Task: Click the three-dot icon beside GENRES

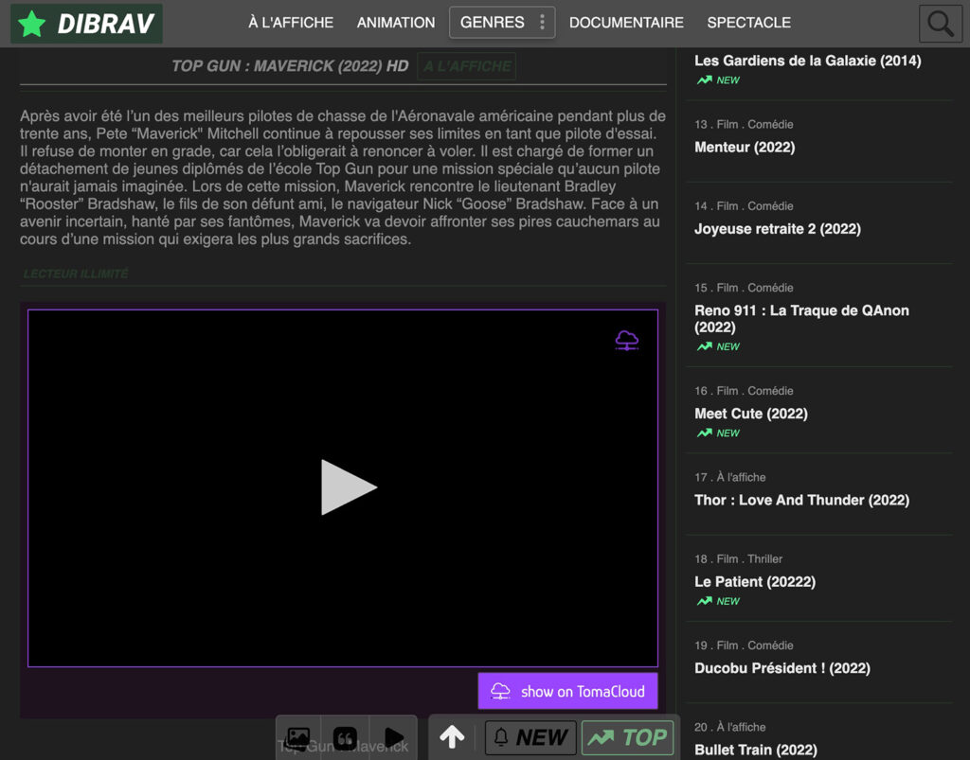Action: (542, 23)
